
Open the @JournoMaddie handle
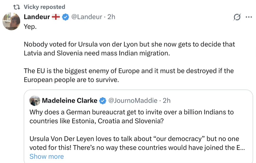(x=133, y=101)
